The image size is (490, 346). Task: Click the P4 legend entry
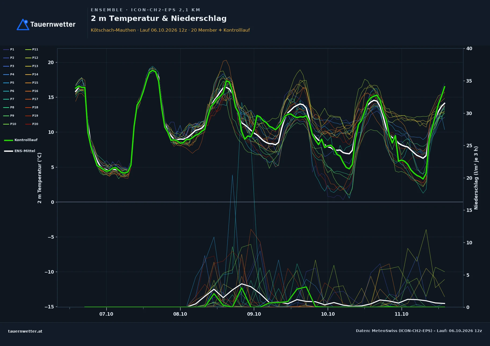pos(9,74)
